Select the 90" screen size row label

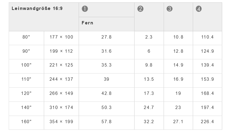pyautogui.click(x=26, y=51)
